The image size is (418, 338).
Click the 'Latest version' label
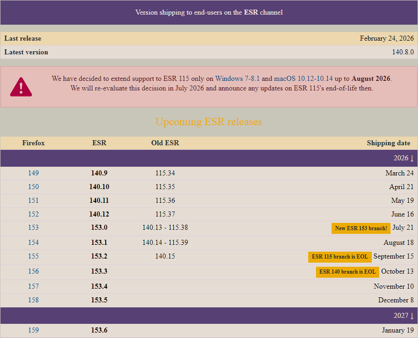26,52
